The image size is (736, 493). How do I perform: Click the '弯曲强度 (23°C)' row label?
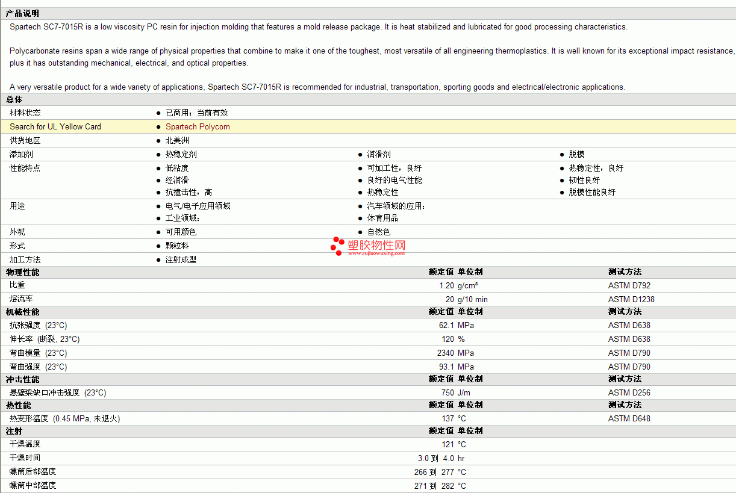click(x=38, y=367)
